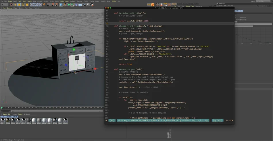Click frame 20 on the timeline ruler

coord(36,108)
